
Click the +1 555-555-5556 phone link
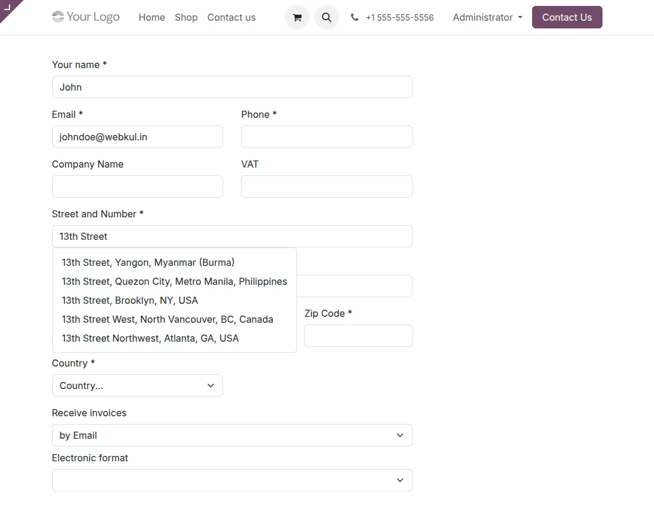point(400,17)
